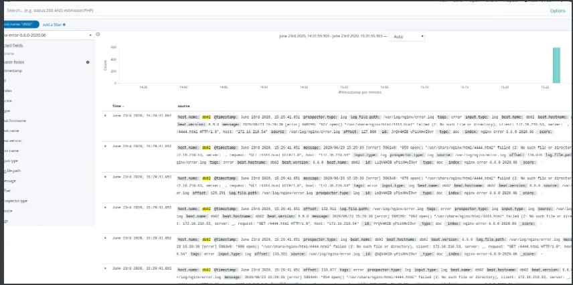Screen dimensions: 573x285
Task: Expand the log row with id LLQV4HIB
Action: click(105, 146)
